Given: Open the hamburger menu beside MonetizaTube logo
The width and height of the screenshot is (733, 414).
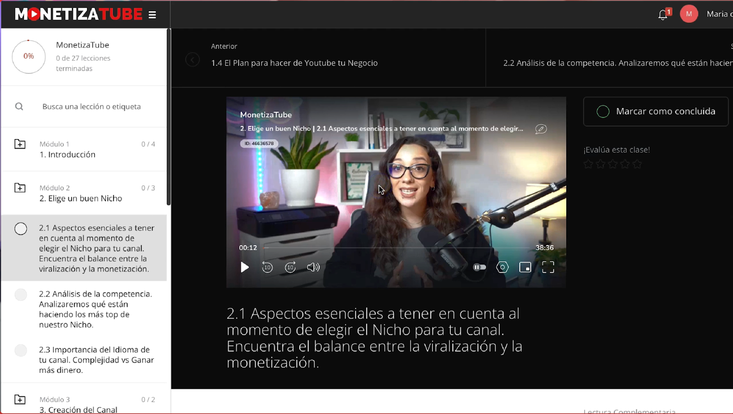Looking at the screenshot, I should click(x=152, y=14).
